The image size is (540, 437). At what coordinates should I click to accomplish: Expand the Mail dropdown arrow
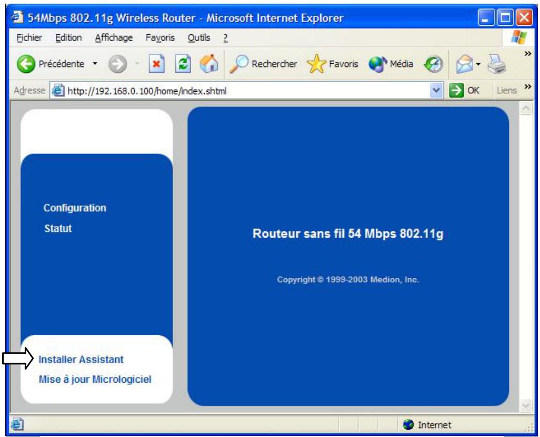pos(478,64)
